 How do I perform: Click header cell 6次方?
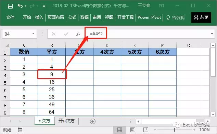pyautogui.click(x=163, y=52)
